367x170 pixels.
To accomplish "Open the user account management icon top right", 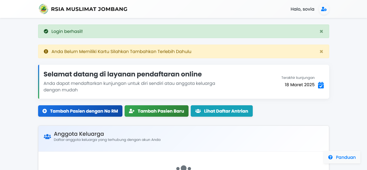I will tap(324, 9).
